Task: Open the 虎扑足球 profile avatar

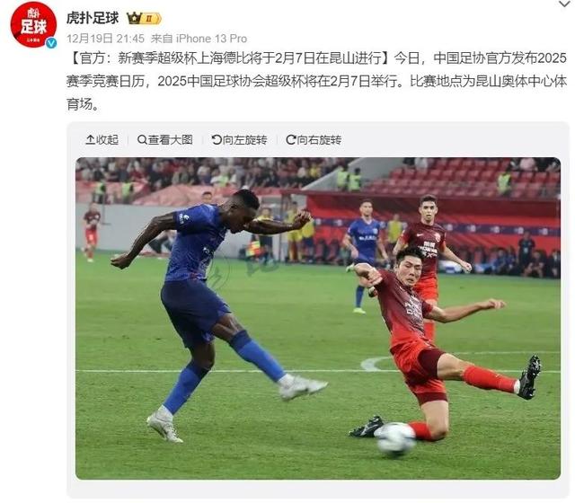Action: pos(33,25)
